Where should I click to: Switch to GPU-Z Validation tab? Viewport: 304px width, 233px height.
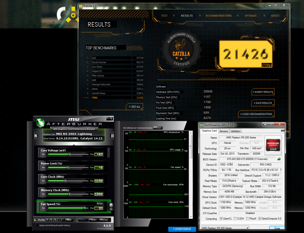click(236, 131)
